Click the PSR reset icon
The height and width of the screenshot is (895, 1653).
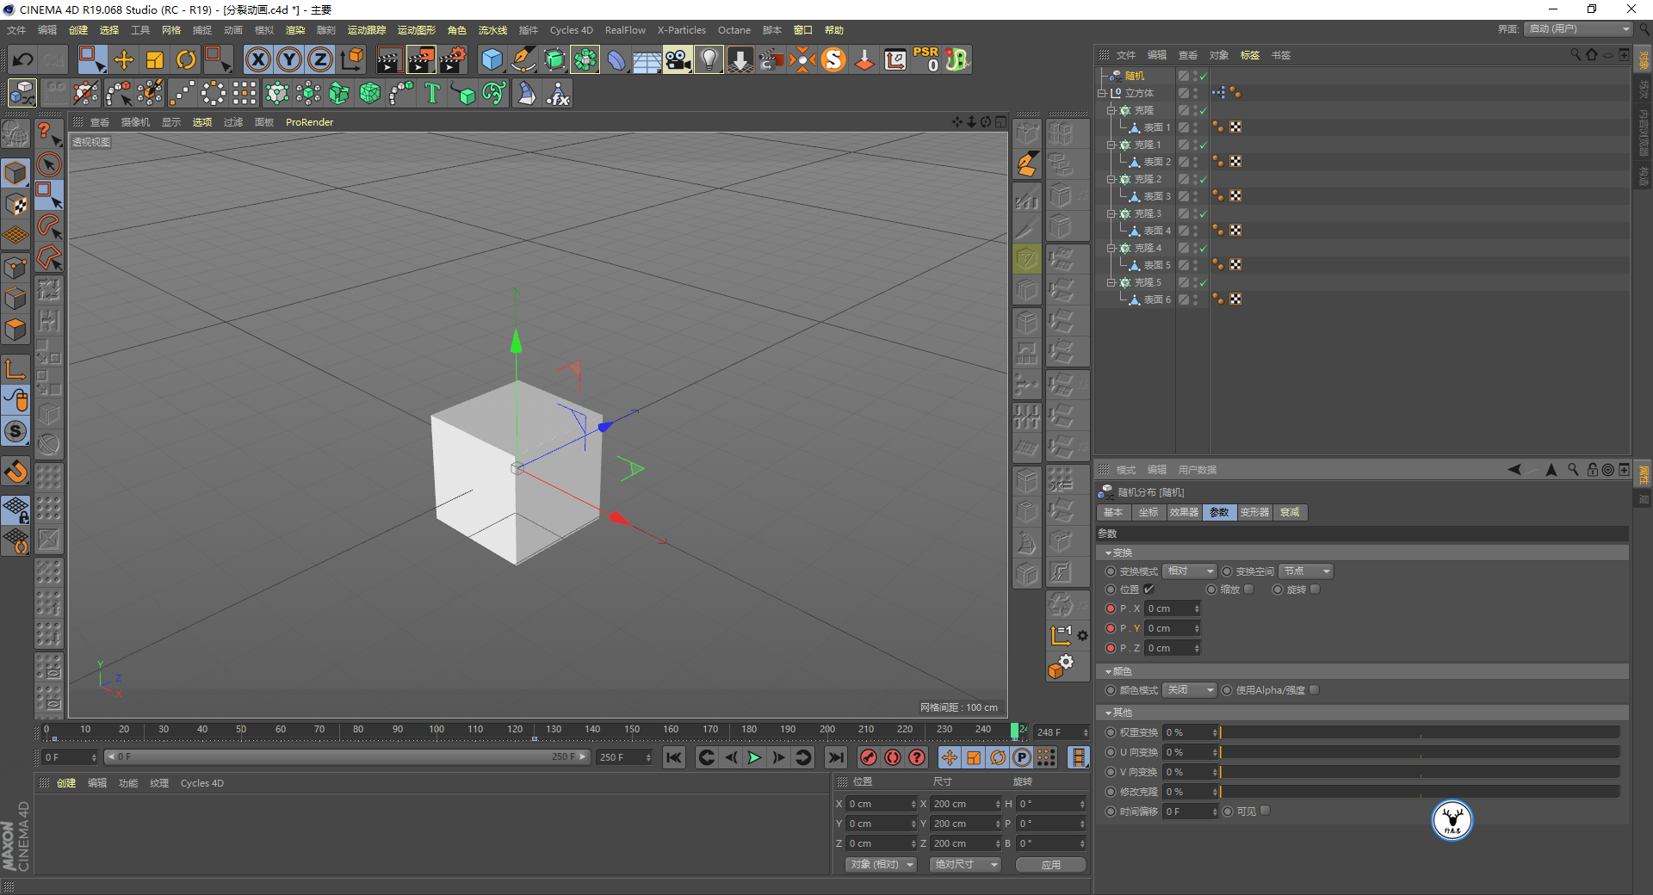coord(926,59)
